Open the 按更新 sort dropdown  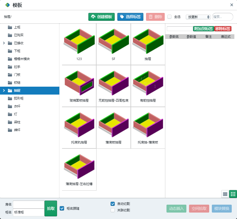coord(198,17)
